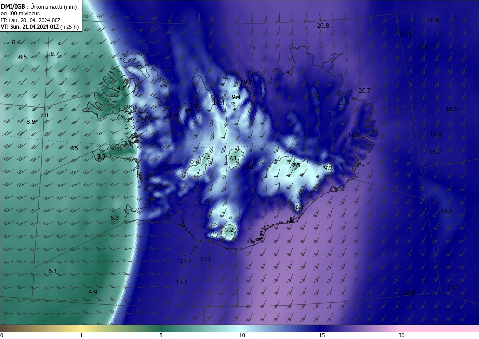
Task: Click the 1 tick label on the color scale
Action: [x=81, y=335]
